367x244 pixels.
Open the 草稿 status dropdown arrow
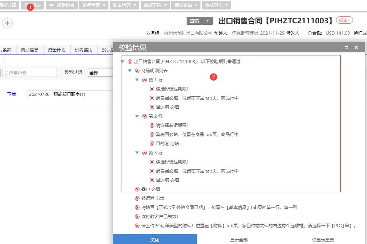tap(207, 21)
